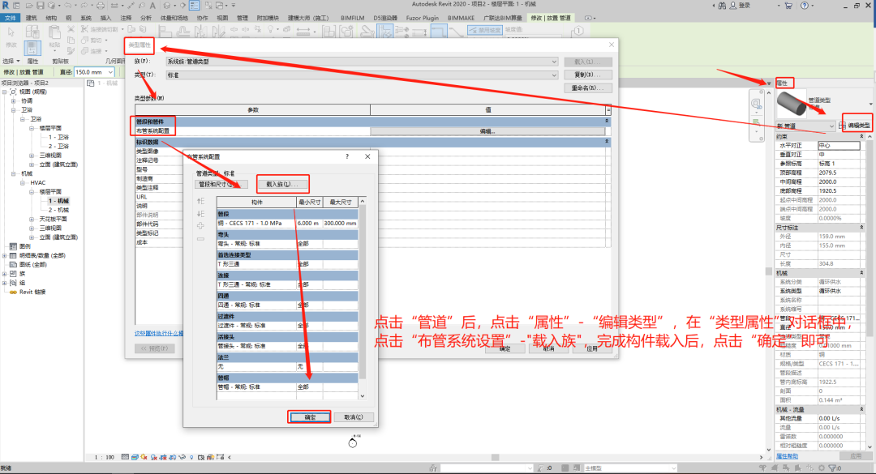Open the 属性帮助 properties help link

point(787,456)
